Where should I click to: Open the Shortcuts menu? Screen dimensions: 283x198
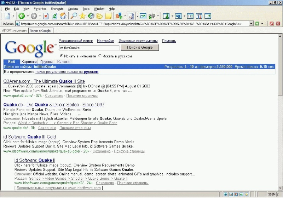pos(57,9)
